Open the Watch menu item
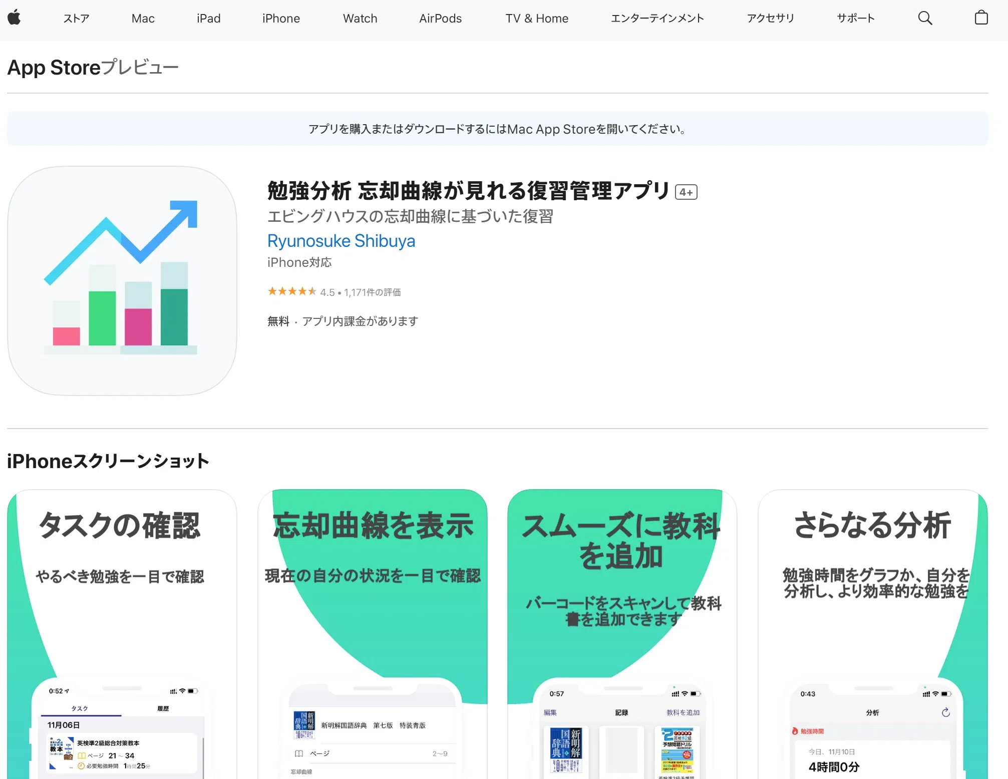This screenshot has height=779, width=1008. pos(360,19)
